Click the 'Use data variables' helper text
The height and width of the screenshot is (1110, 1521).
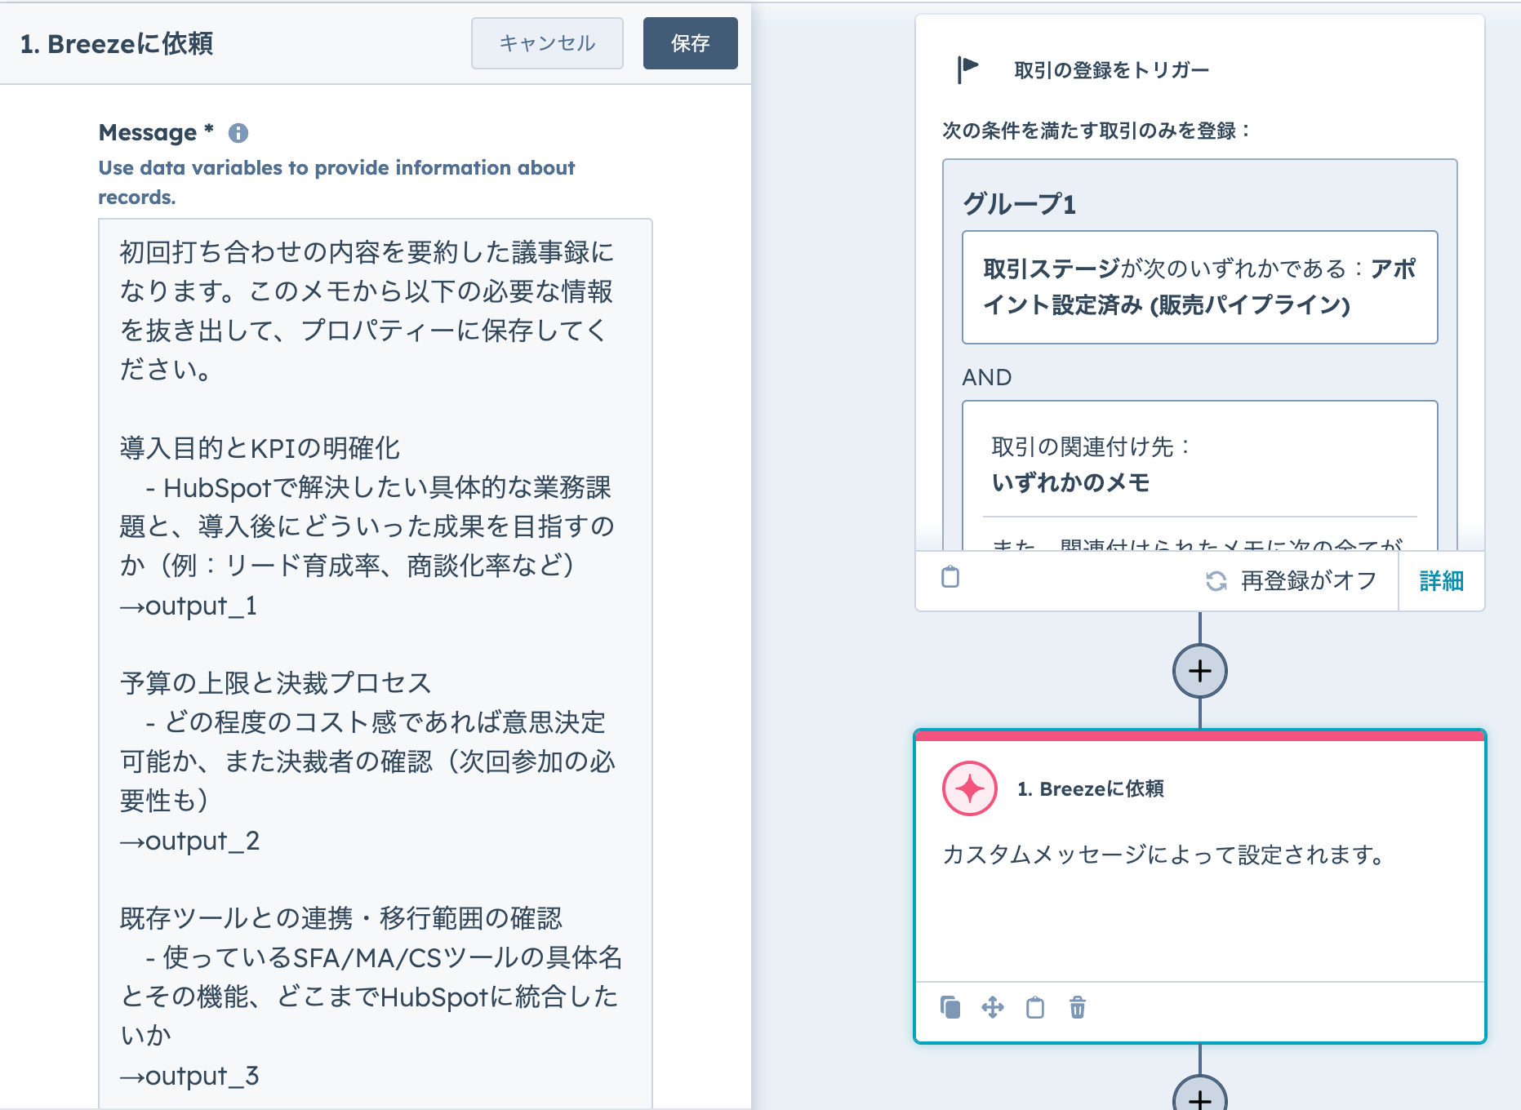click(x=336, y=182)
